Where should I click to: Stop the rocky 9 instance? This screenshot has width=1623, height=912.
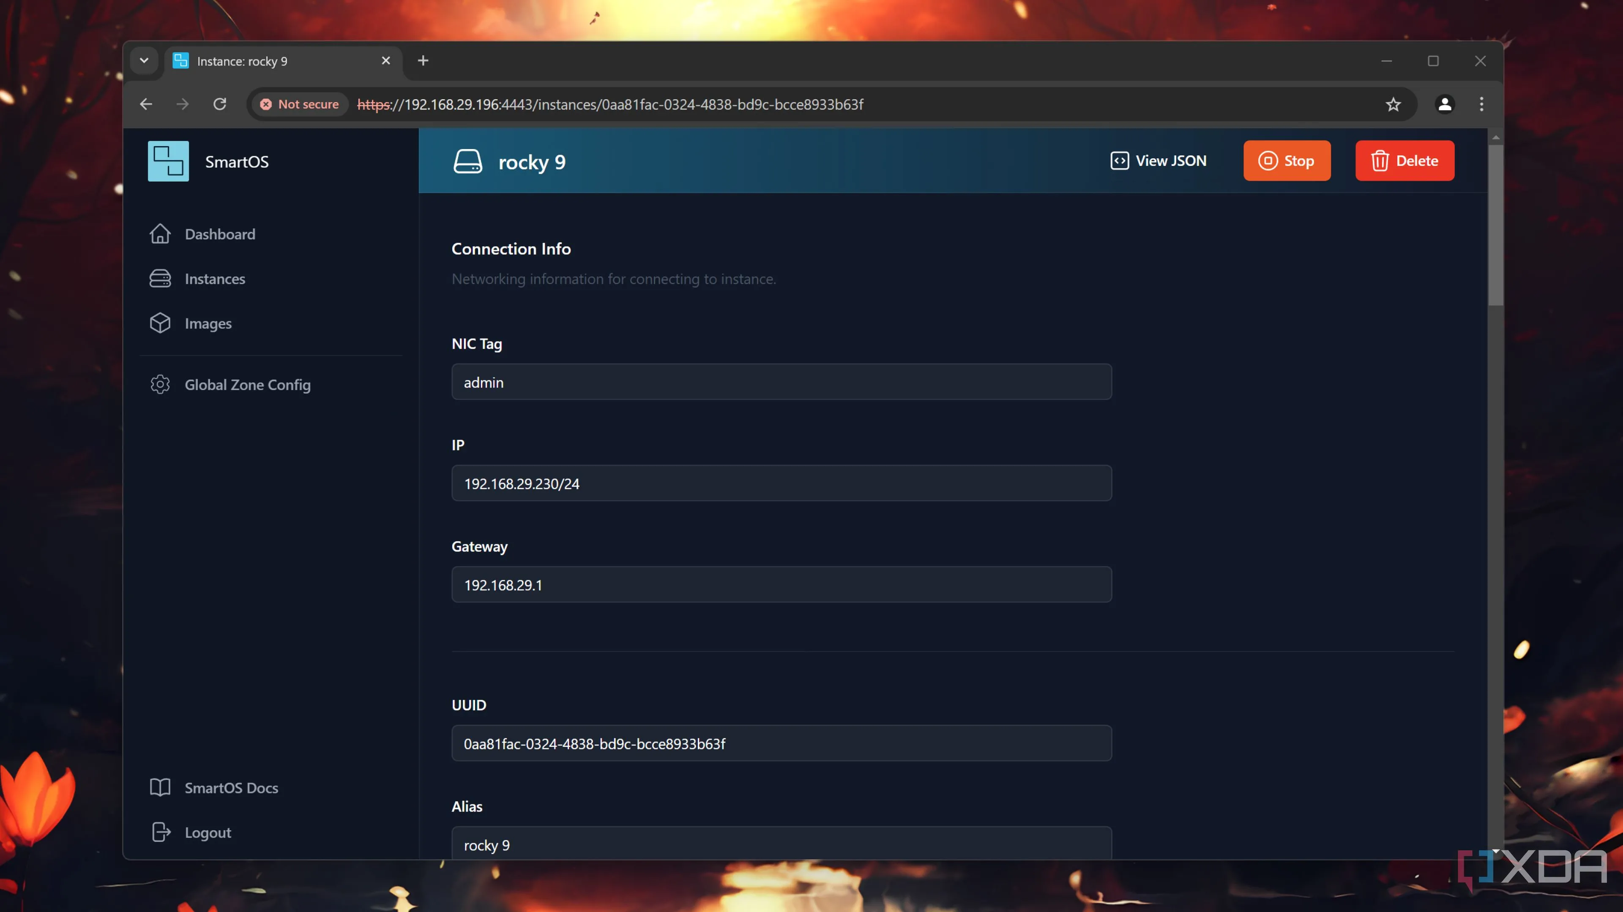coord(1287,160)
